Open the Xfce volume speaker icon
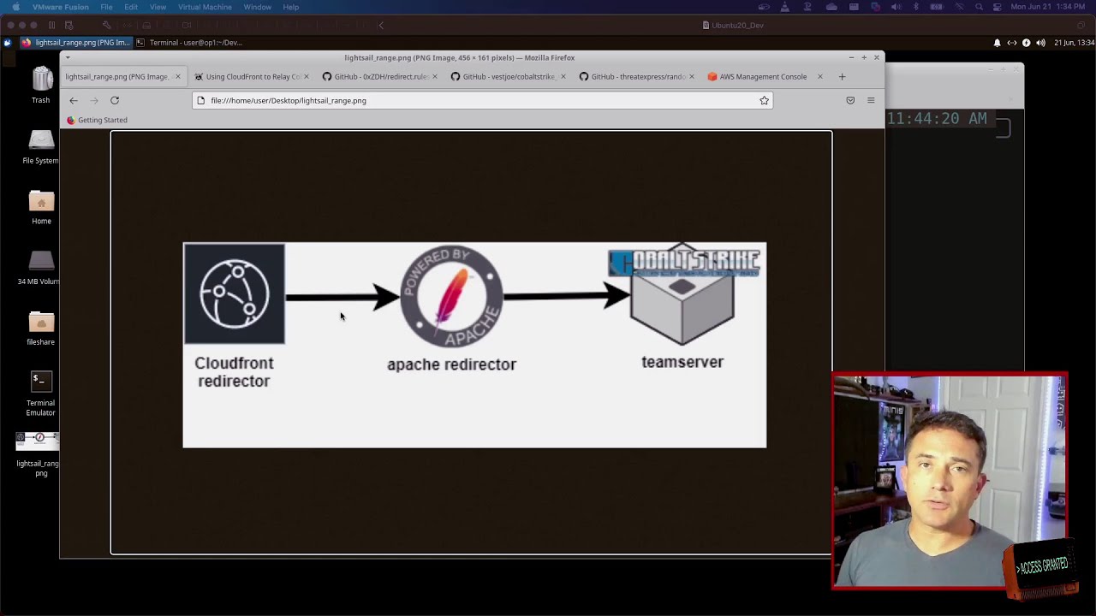 tap(1040, 43)
